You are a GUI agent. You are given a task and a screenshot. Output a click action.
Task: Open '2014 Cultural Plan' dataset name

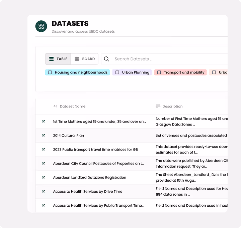coord(69,136)
